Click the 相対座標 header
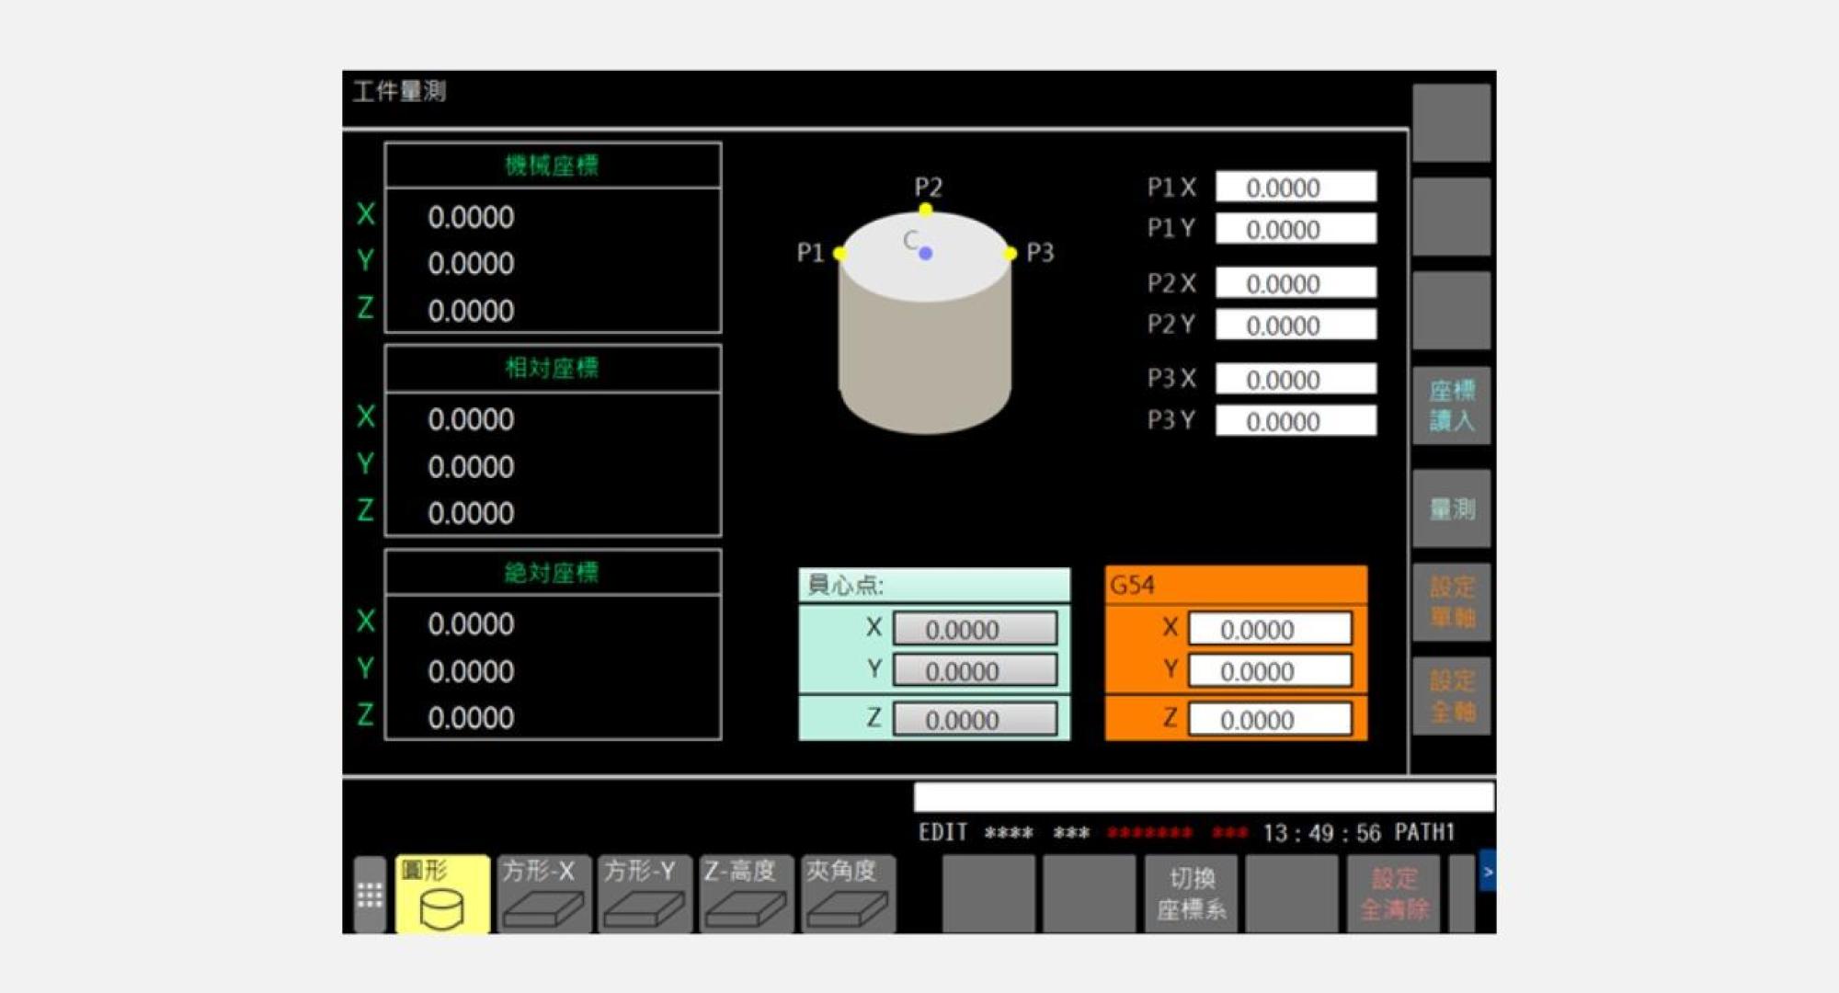Image resolution: width=1839 pixels, height=993 pixels. pos(553,369)
